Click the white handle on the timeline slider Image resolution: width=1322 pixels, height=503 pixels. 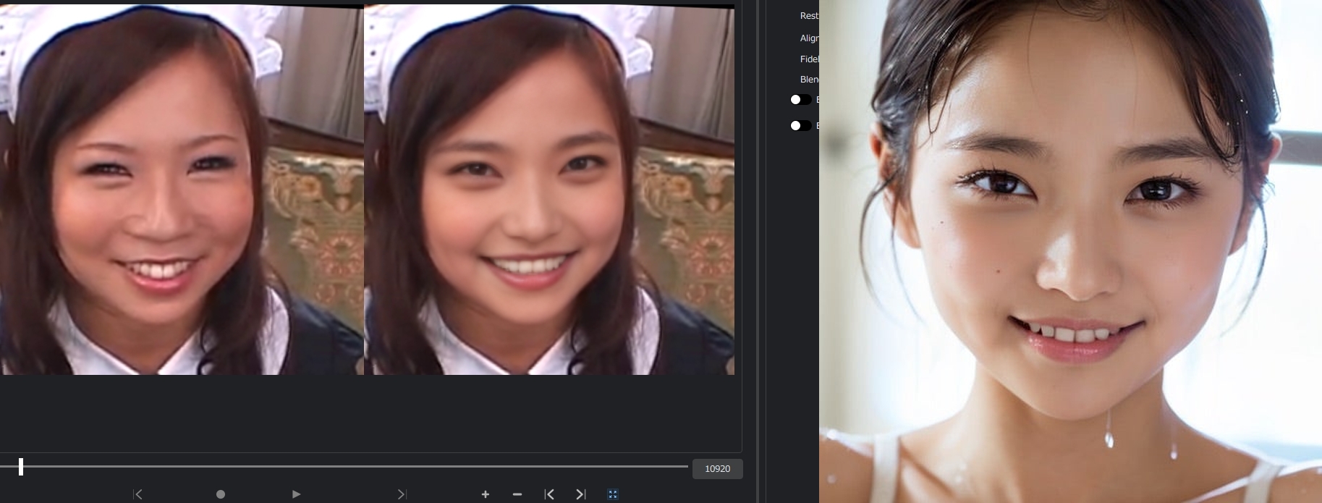[21, 467]
